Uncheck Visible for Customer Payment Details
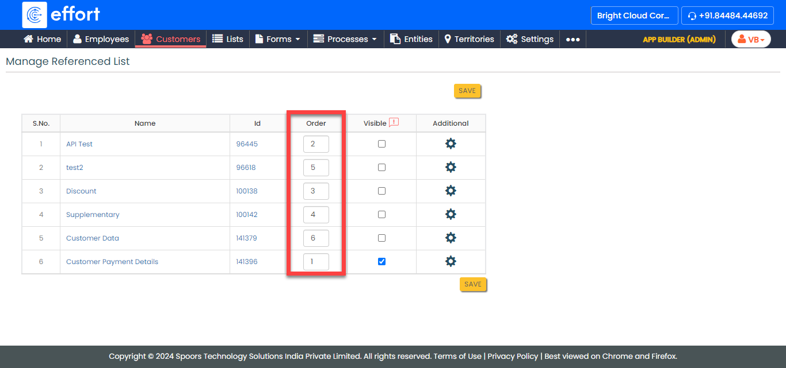Viewport: 786px width, 368px height. [x=381, y=262]
